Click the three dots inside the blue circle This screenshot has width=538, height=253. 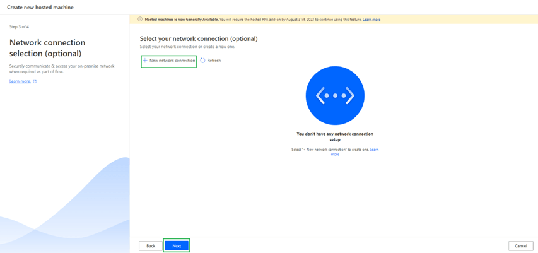335,95
